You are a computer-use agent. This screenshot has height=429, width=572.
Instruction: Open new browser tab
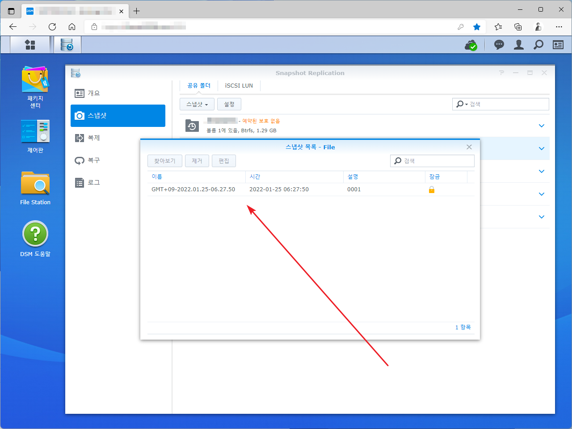coord(137,11)
